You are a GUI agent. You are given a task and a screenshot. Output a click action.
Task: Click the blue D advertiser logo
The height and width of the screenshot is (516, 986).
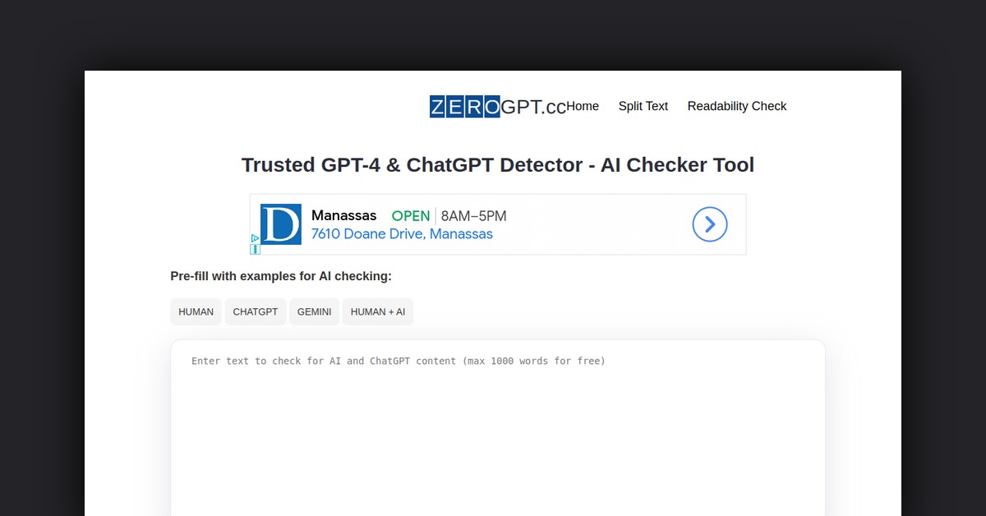coord(281,224)
